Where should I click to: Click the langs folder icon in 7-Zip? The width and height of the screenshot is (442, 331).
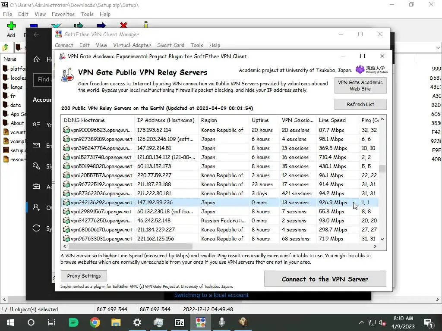[5, 87]
